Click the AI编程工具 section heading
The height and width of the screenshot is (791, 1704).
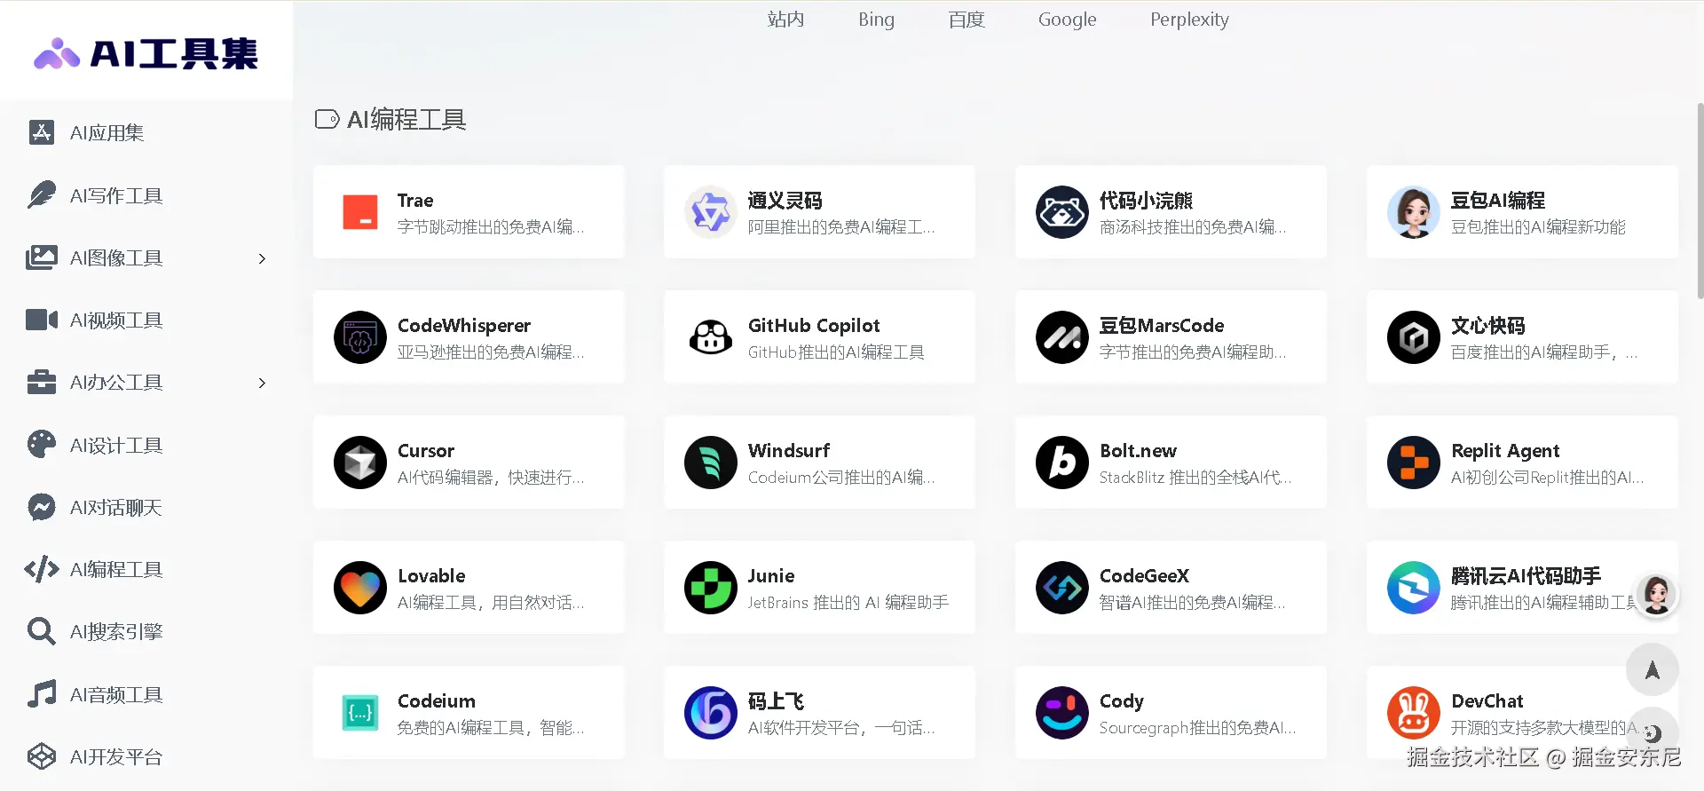(x=406, y=119)
